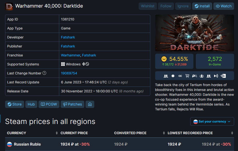Click the unsupported circle-slash icon
Viewport: 238px width, 151px height.
tap(87, 64)
